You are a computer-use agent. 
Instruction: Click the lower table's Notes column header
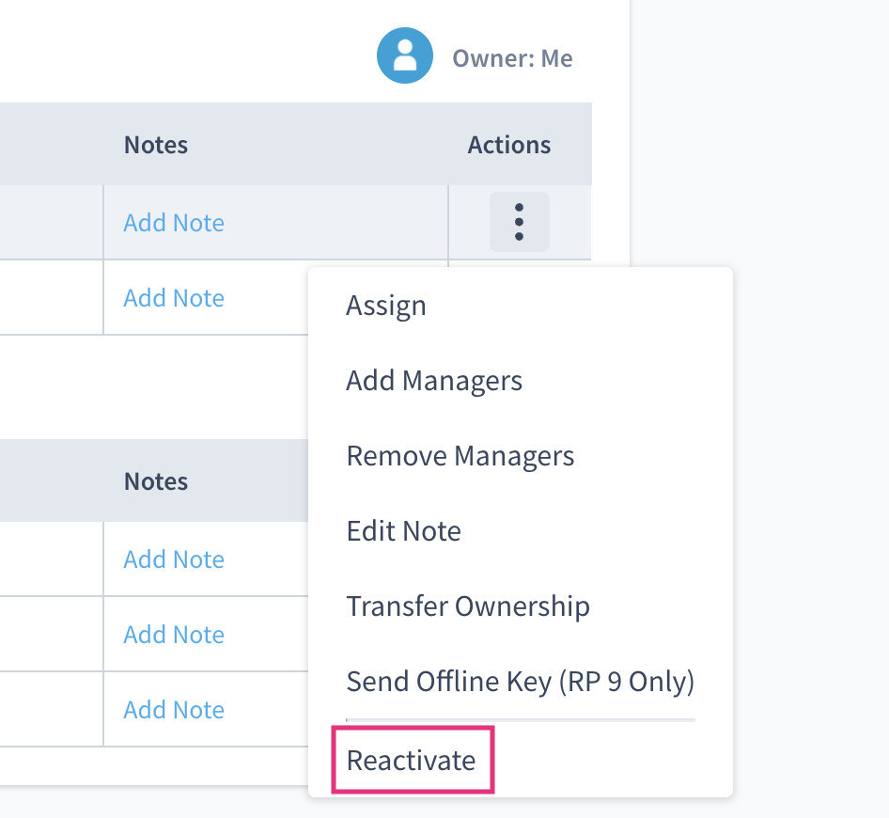[156, 481]
